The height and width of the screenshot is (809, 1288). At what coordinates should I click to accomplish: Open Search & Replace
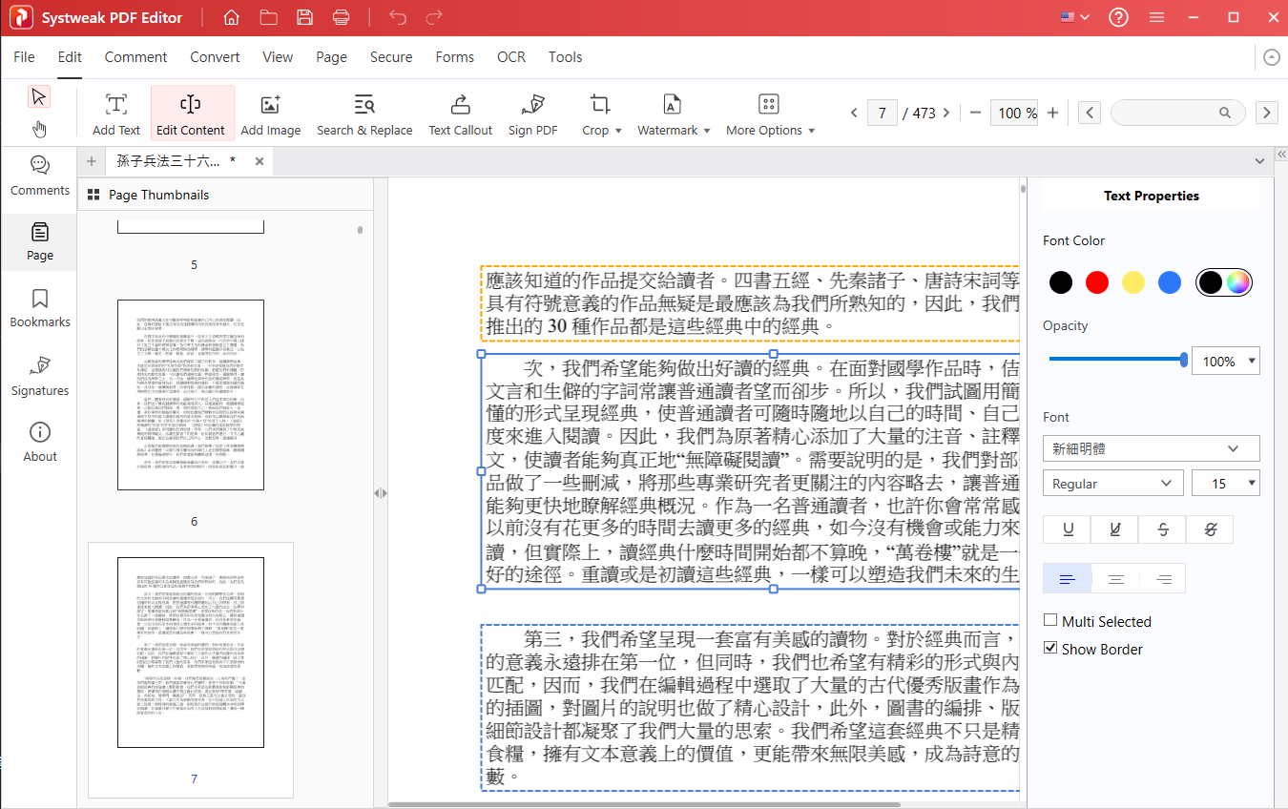pos(364,114)
